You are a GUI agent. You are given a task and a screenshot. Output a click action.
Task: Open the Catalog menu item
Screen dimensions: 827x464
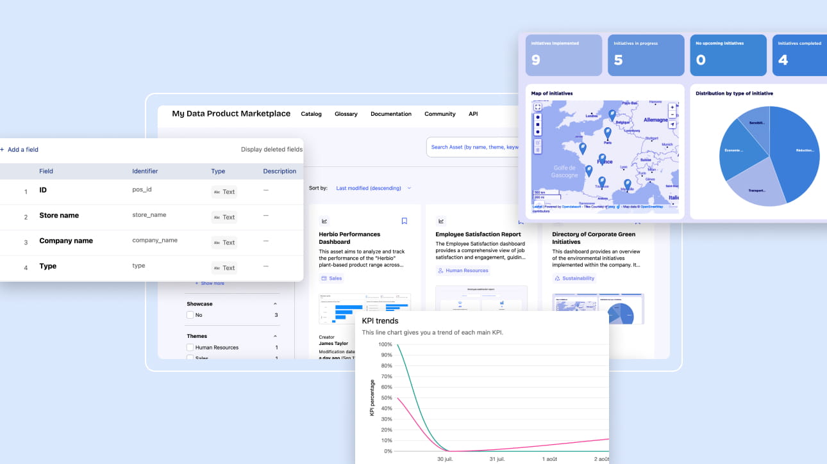(x=311, y=114)
